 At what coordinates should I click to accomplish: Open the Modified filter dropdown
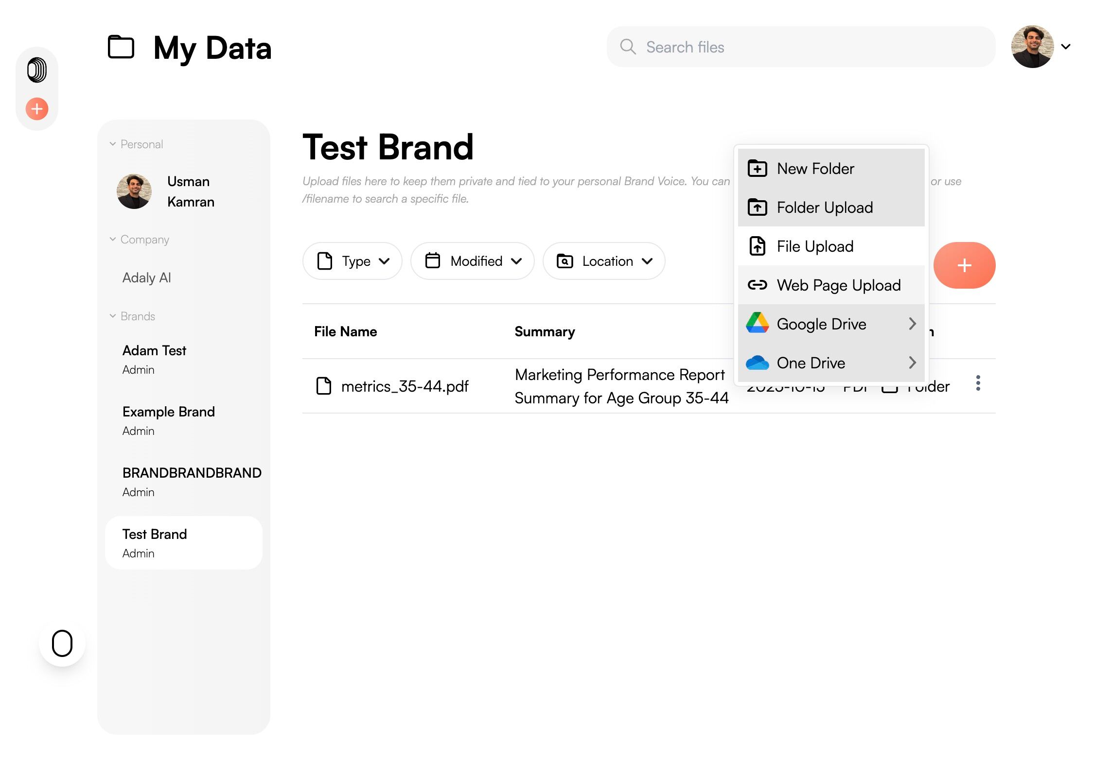[x=473, y=261]
